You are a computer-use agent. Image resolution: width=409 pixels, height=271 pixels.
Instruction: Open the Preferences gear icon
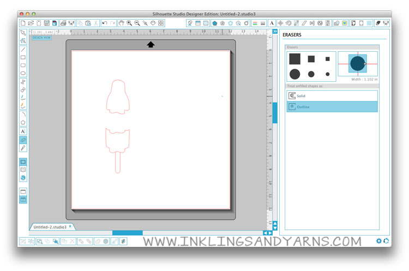pyautogui.click(x=379, y=241)
